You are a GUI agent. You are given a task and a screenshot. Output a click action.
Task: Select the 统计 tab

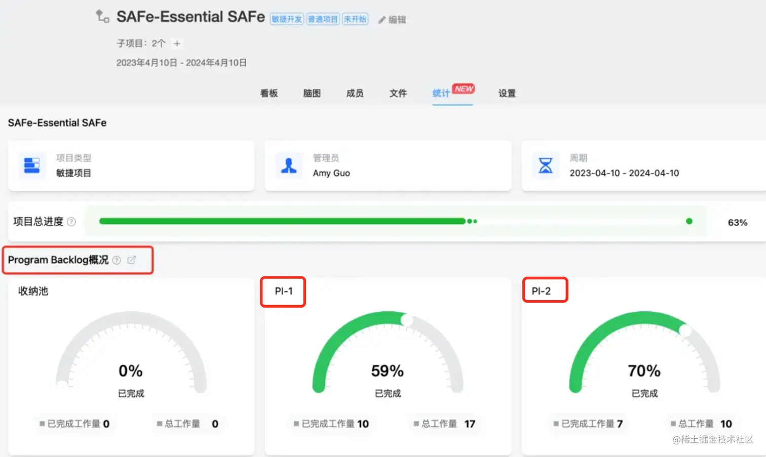pyautogui.click(x=441, y=93)
